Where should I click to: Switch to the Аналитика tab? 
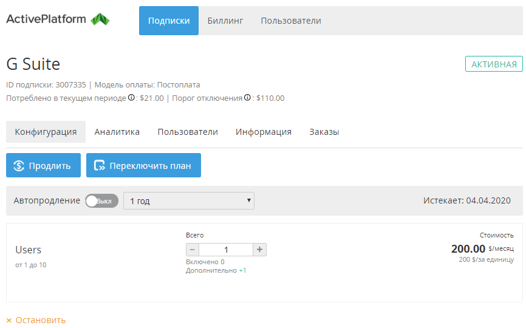117,132
